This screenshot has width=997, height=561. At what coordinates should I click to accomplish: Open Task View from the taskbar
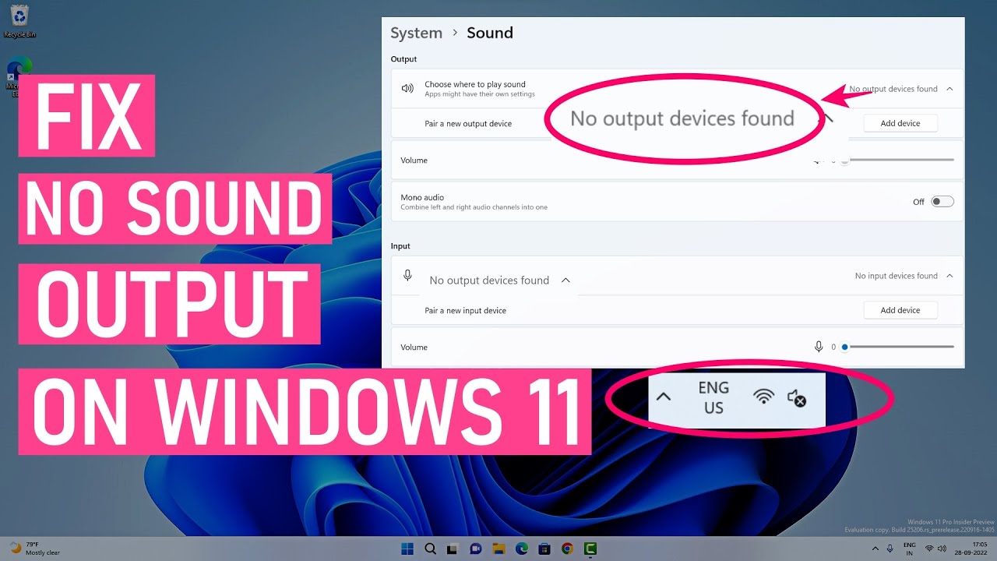[x=453, y=549]
